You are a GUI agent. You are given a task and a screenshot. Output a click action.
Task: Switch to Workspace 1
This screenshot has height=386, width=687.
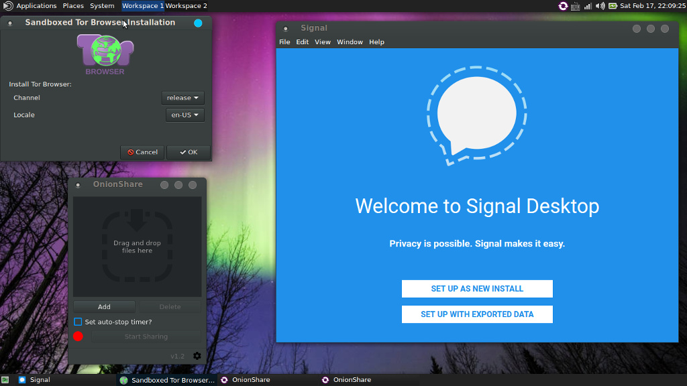[142, 6]
